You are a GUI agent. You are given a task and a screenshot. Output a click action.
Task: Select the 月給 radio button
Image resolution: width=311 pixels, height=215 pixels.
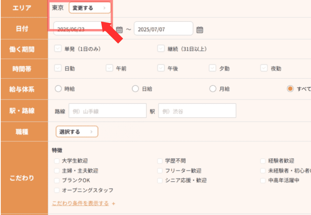213,89
